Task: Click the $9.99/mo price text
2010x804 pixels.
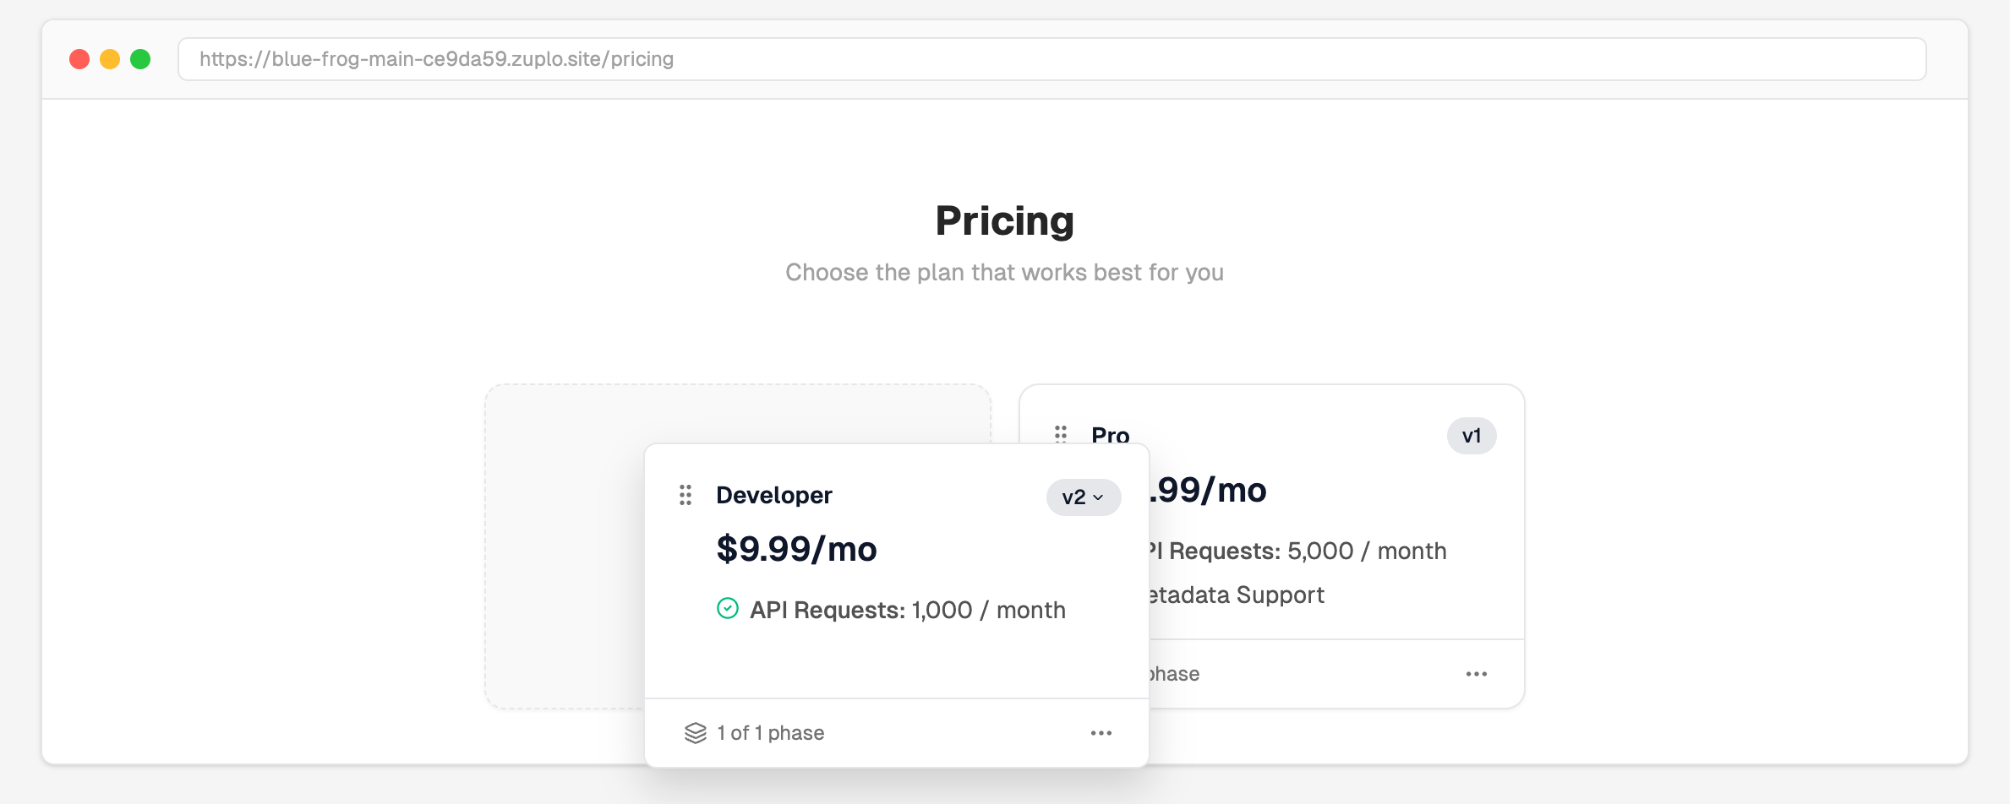Action: point(796,549)
